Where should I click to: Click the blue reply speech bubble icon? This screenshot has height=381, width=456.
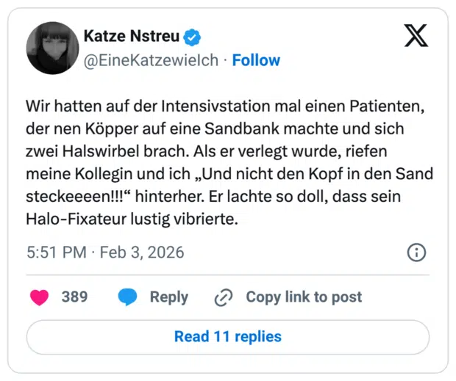coord(128,297)
